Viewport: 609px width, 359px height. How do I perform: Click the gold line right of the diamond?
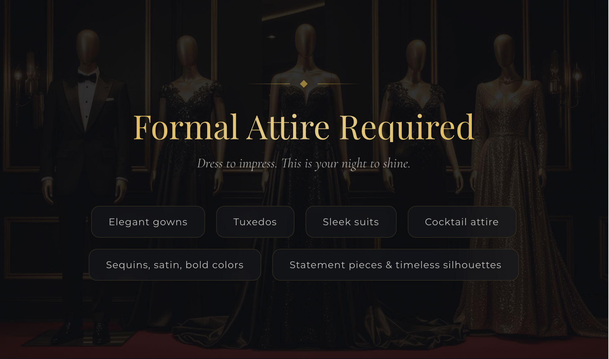[x=339, y=84]
